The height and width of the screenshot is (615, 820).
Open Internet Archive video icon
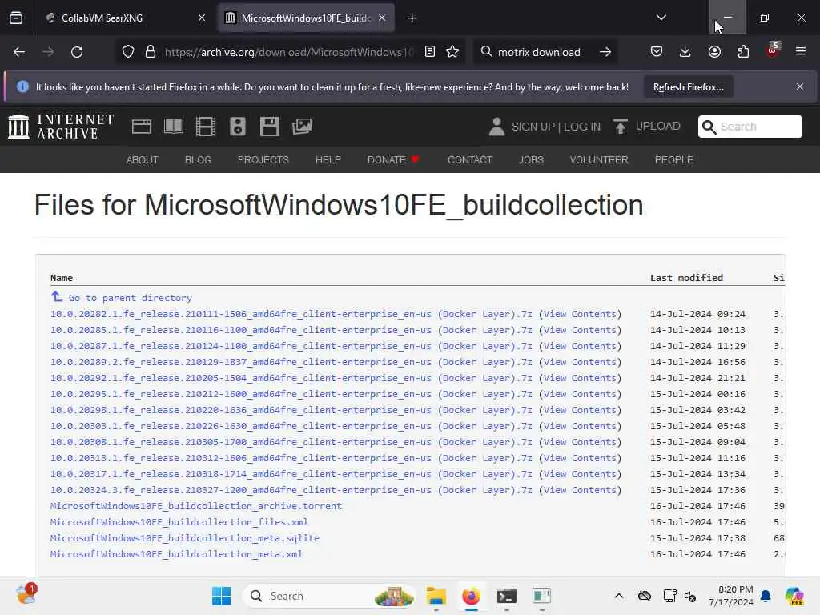point(206,127)
